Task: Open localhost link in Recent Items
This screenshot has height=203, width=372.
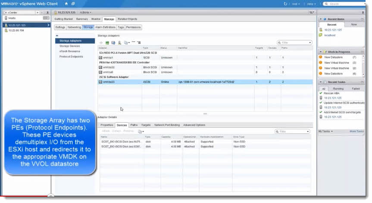Action: pos(330,35)
